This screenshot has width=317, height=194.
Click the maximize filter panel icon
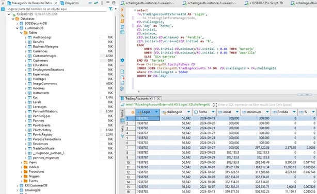coord(215,105)
